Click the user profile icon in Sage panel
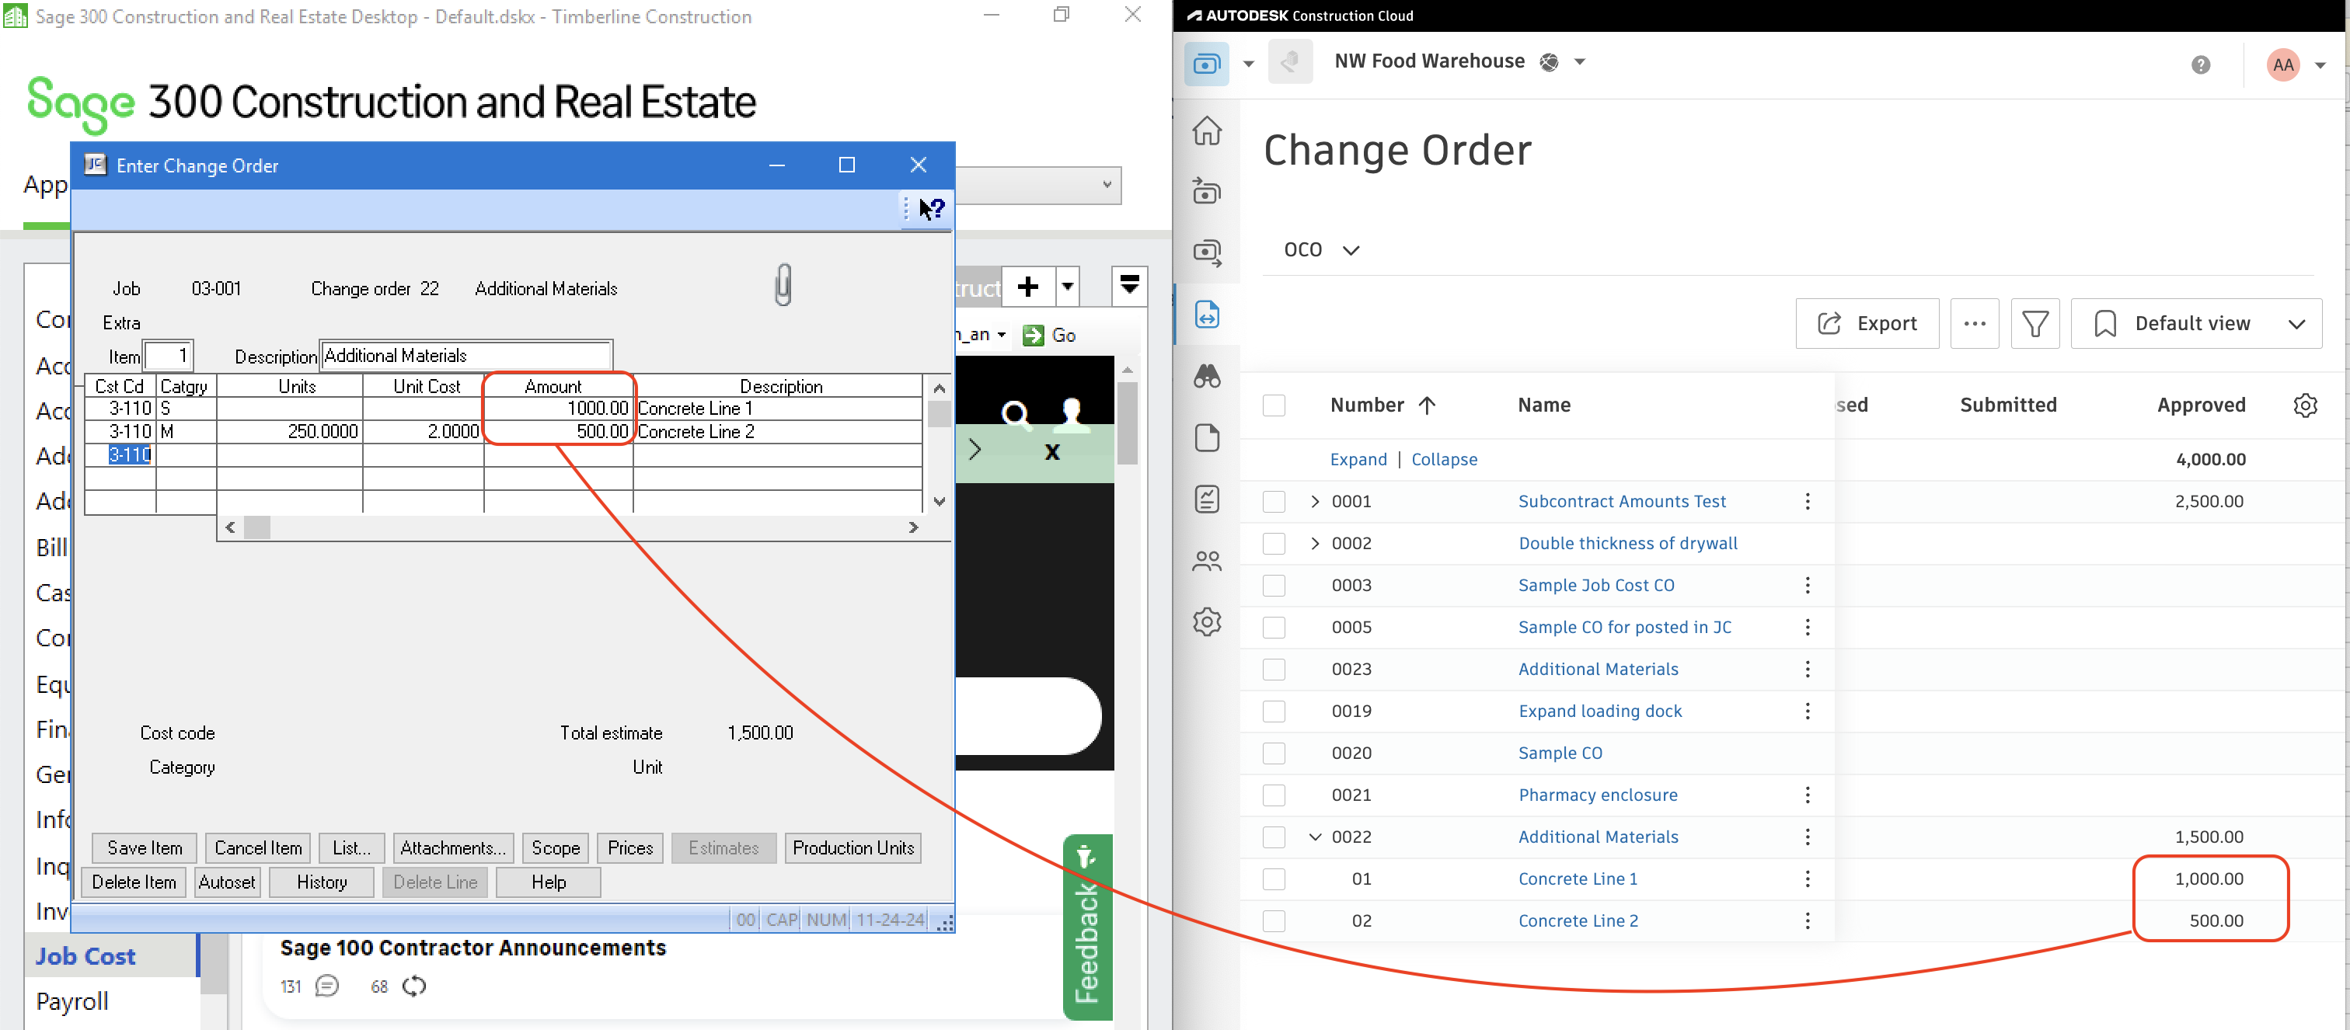The height and width of the screenshot is (1030, 2350). pyautogui.click(x=1072, y=415)
